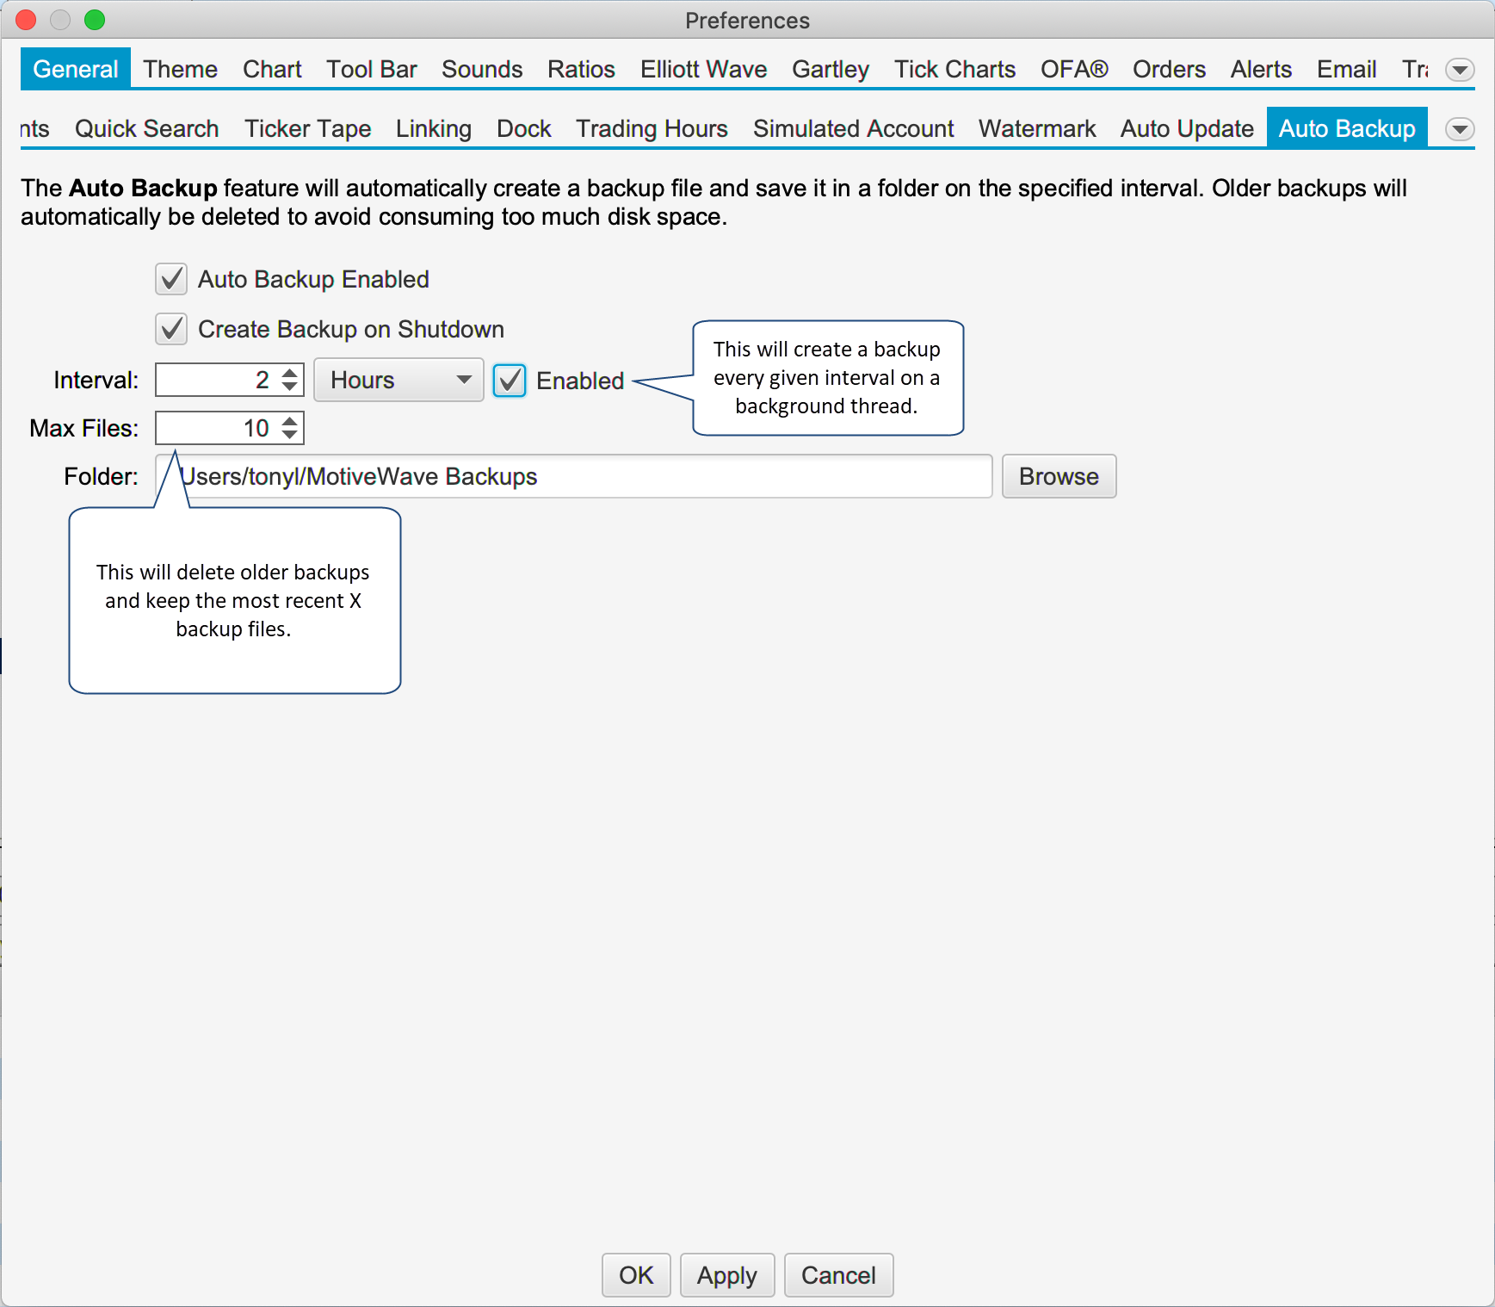Decrease Max Files using down arrow
The image size is (1495, 1307).
click(290, 436)
